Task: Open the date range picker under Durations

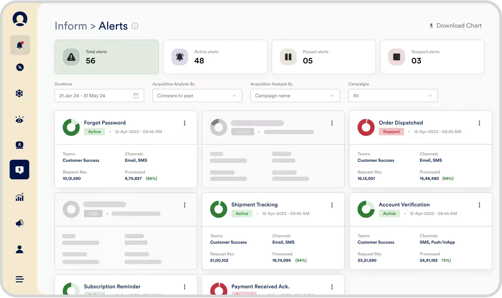Action: pyautogui.click(x=99, y=95)
